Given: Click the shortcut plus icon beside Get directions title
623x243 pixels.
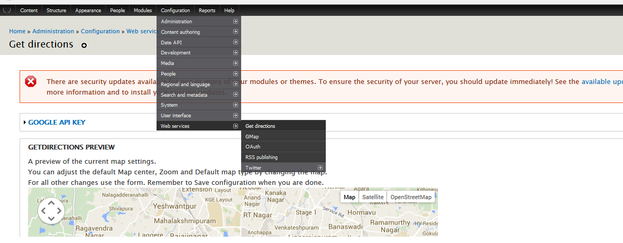Looking at the screenshot, I should pyautogui.click(x=84, y=45).
